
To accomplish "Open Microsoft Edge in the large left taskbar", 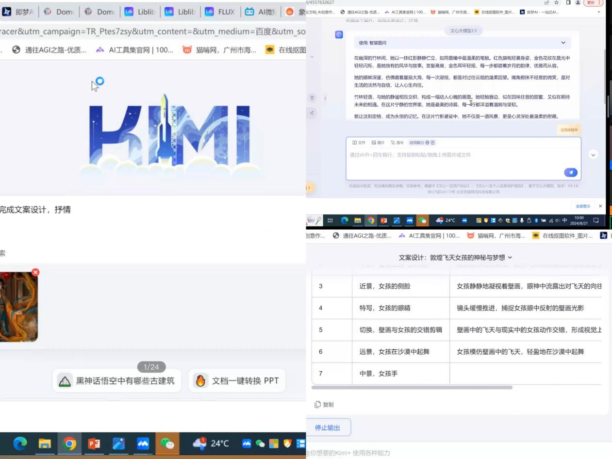I will (x=20, y=443).
